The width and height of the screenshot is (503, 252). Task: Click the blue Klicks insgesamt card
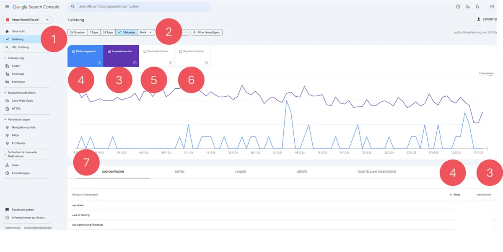point(86,56)
